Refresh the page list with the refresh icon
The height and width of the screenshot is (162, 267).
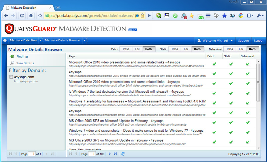pos(123,154)
